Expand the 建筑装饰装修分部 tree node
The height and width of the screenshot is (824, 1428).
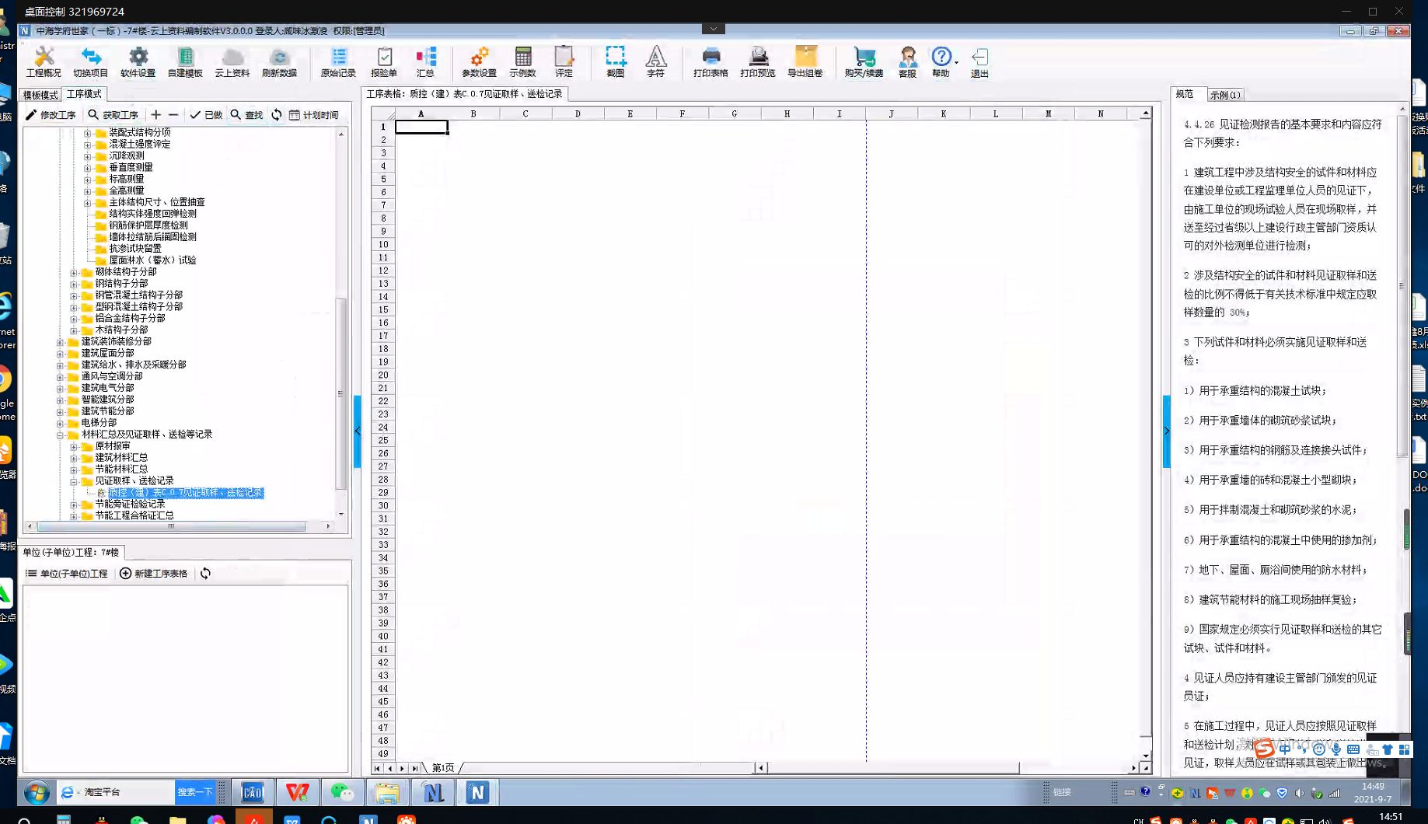pyautogui.click(x=60, y=342)
